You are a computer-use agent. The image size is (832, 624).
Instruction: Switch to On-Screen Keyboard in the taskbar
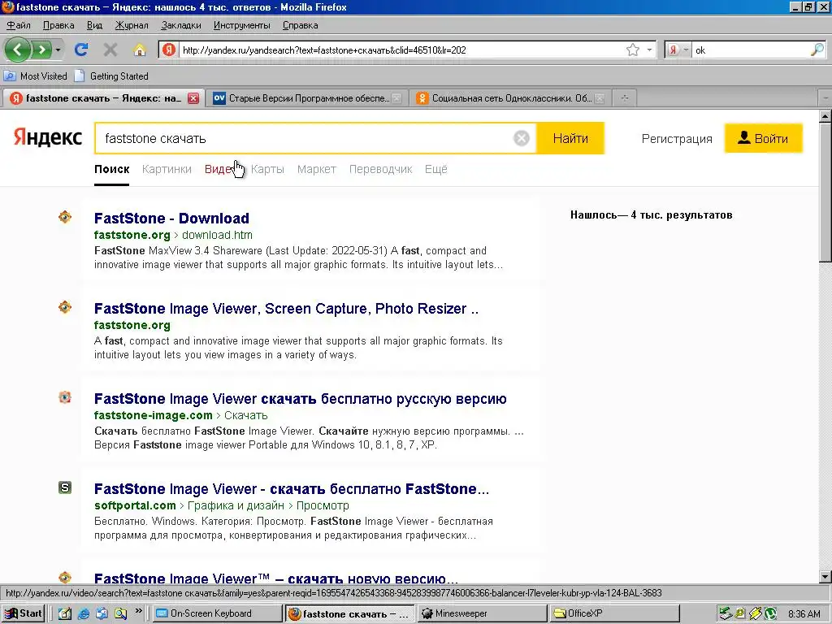tap(218, 613)
